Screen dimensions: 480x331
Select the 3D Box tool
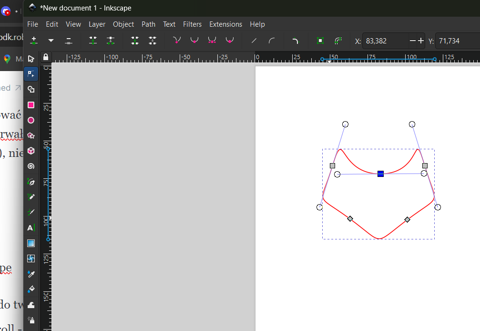[x=31, y=151]
